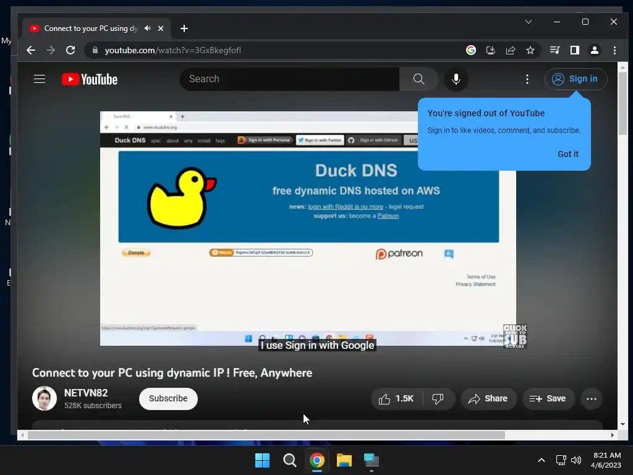Save the video to a playlist
The image size is (633, 475).
click(548, 399)
